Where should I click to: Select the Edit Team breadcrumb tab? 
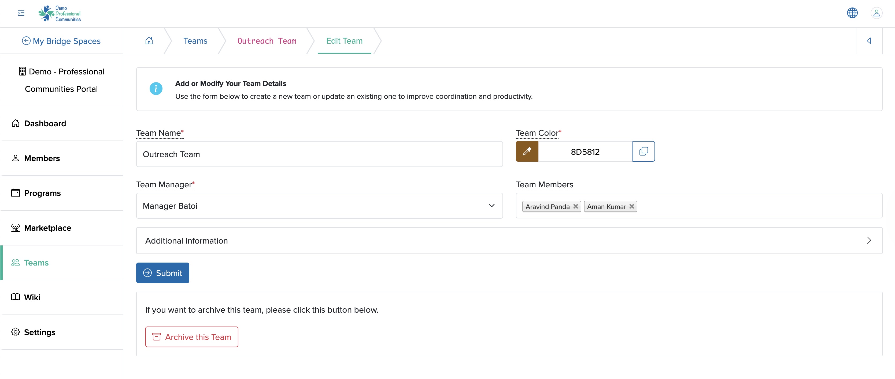[x=344, y=41]
